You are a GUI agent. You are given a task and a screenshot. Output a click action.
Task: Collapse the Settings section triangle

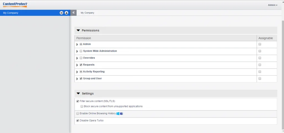tap(78, 93)
